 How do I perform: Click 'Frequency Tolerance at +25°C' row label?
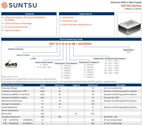click(x=14, y=91)
